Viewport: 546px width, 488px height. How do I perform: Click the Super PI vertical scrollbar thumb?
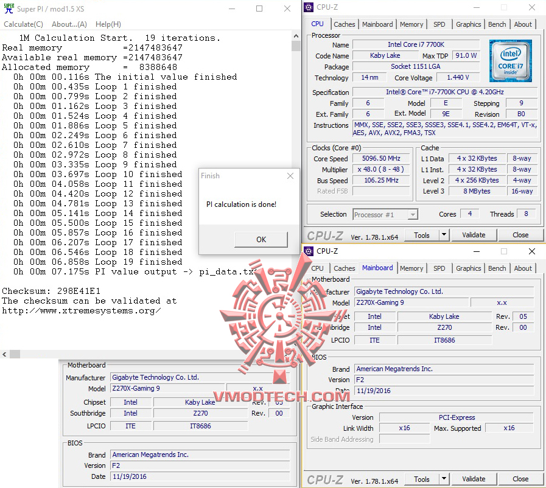296,46
